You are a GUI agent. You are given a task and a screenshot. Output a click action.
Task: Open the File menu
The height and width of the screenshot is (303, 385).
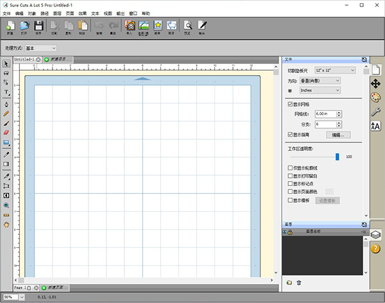(6, 13)
